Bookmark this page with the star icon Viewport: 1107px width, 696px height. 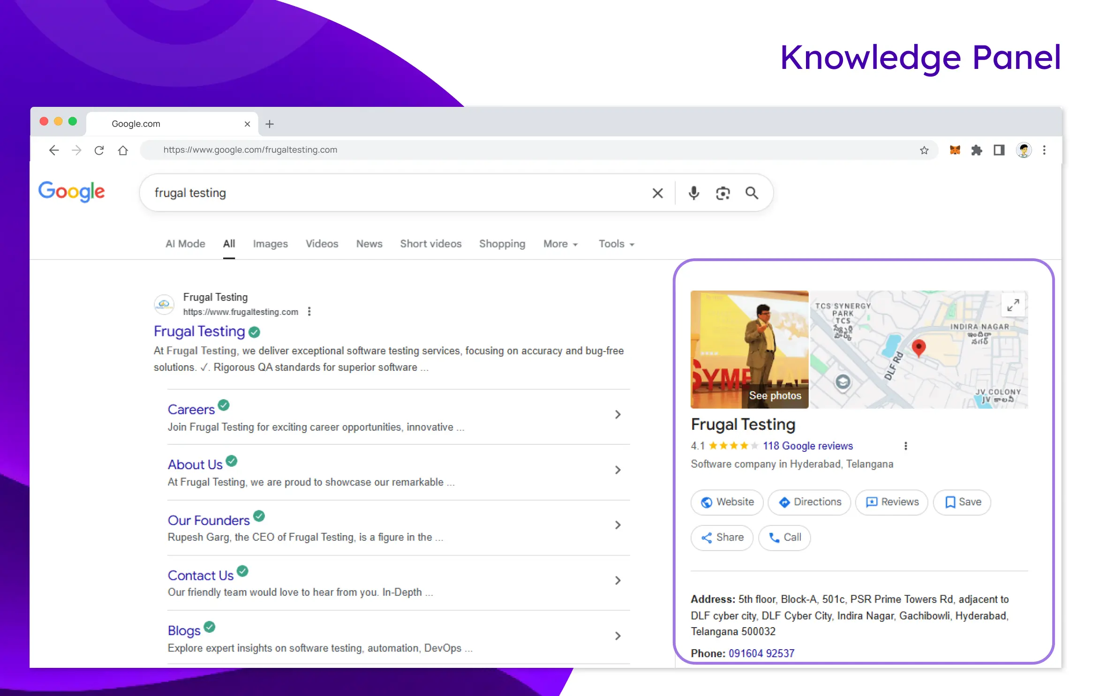924,150
